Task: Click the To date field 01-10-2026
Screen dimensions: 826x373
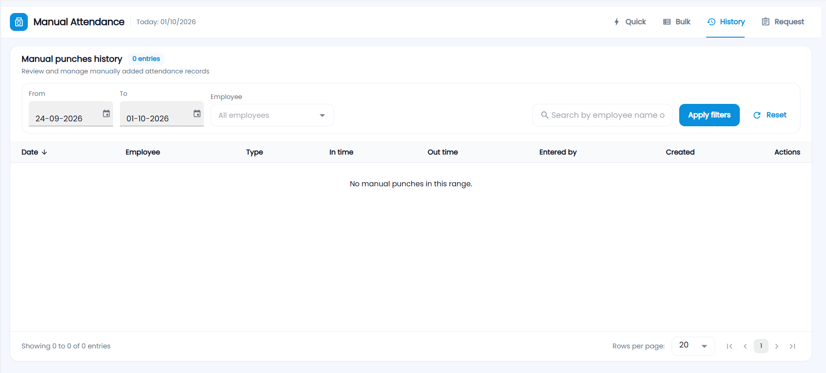Action: click(x=162, y=114)
